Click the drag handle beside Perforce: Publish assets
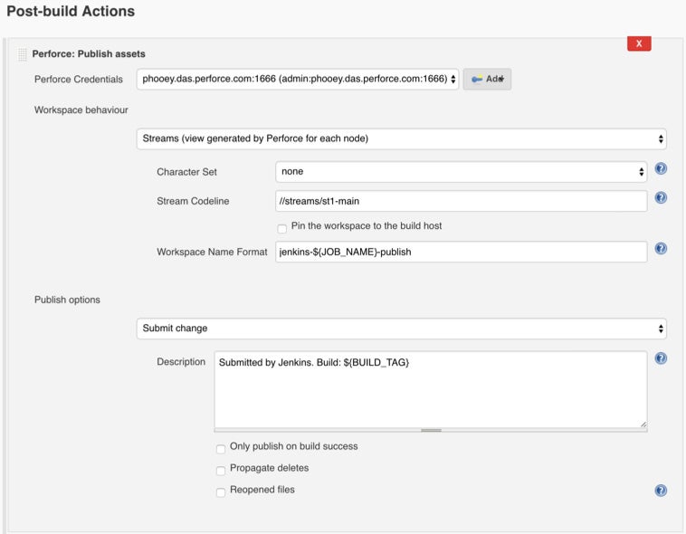Screen dimensions: 686x534 pos(23,54)
